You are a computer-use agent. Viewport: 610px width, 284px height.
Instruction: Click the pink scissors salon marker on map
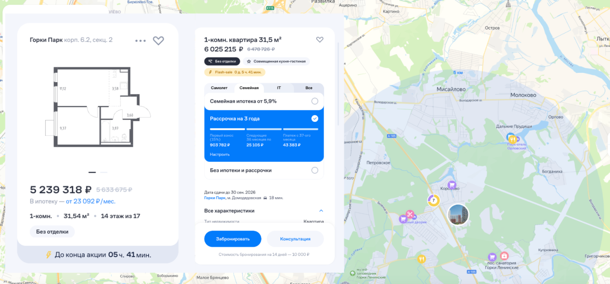point(410,214)
